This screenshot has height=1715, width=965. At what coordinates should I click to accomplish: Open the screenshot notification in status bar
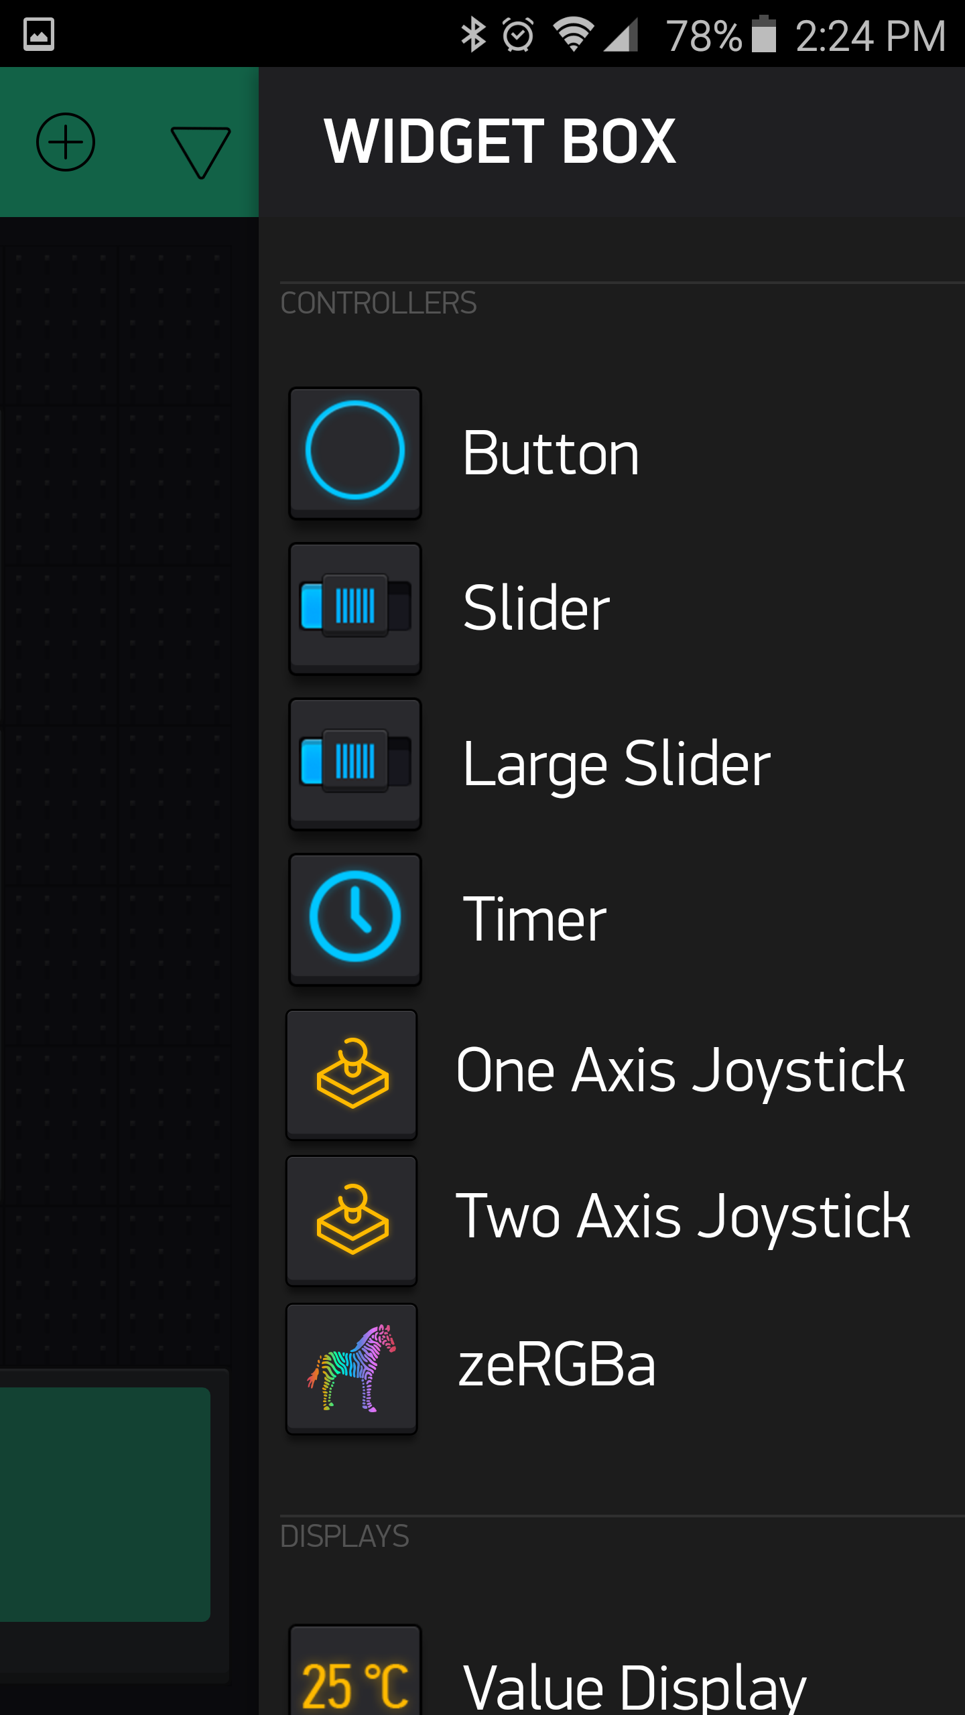pos(39,34)
